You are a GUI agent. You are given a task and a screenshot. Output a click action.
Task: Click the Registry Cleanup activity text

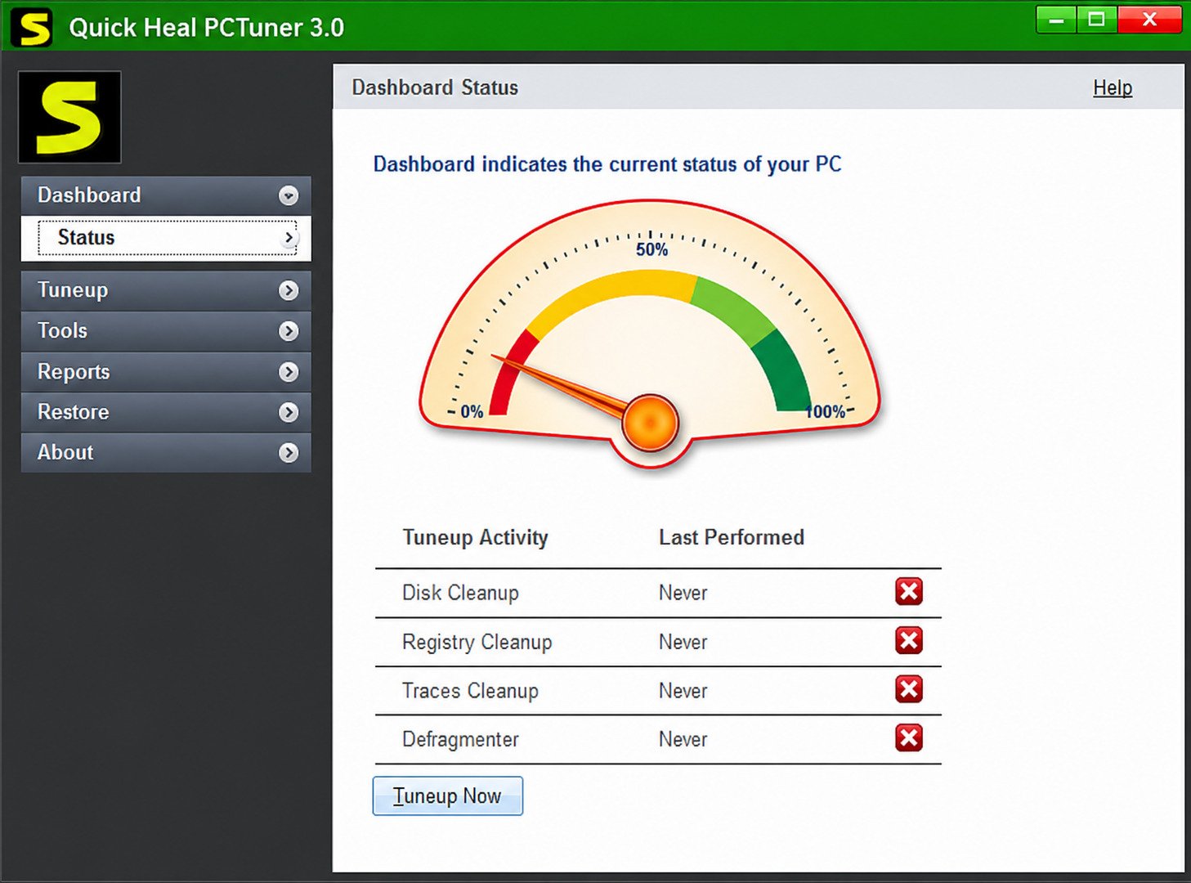[x=477, y=642]
